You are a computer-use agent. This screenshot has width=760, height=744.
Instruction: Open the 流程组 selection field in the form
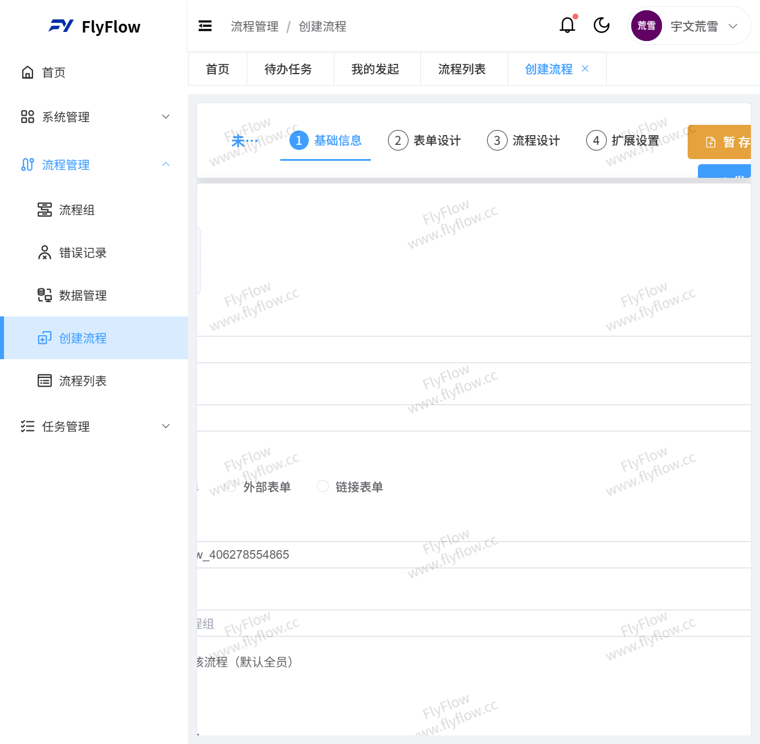pyautogui.click(x=474, y=624)
